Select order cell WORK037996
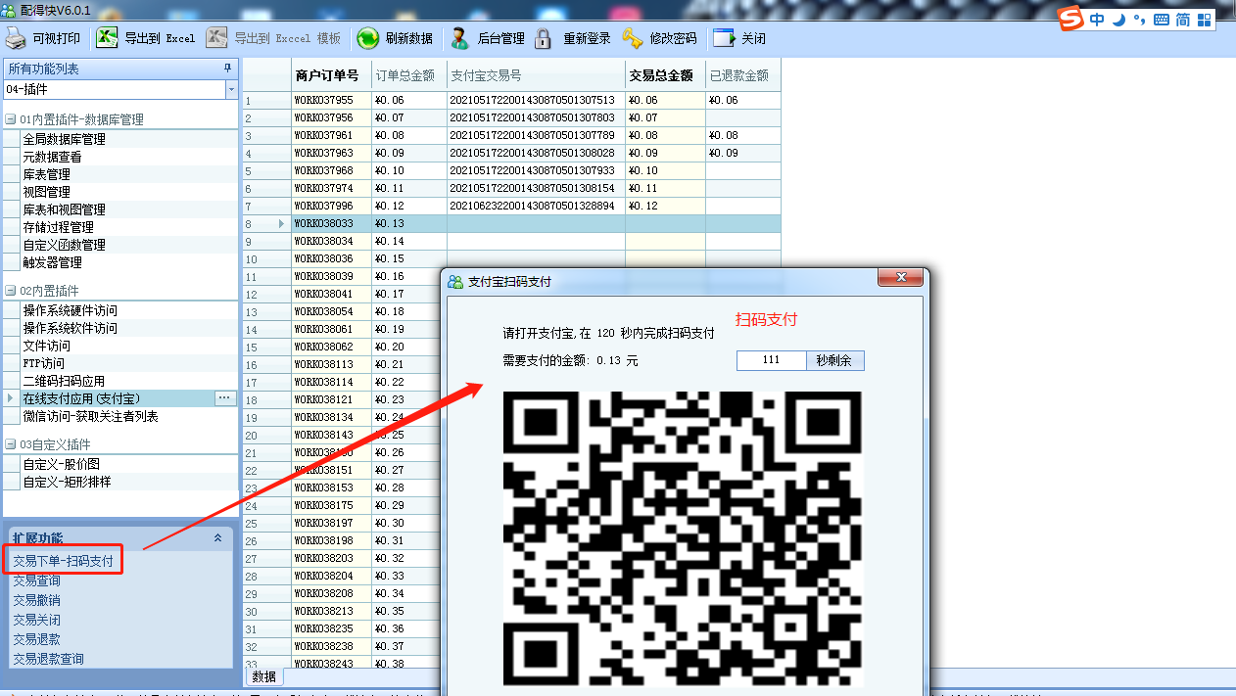This screenshot has width=1236, height=696. point(331,206)
